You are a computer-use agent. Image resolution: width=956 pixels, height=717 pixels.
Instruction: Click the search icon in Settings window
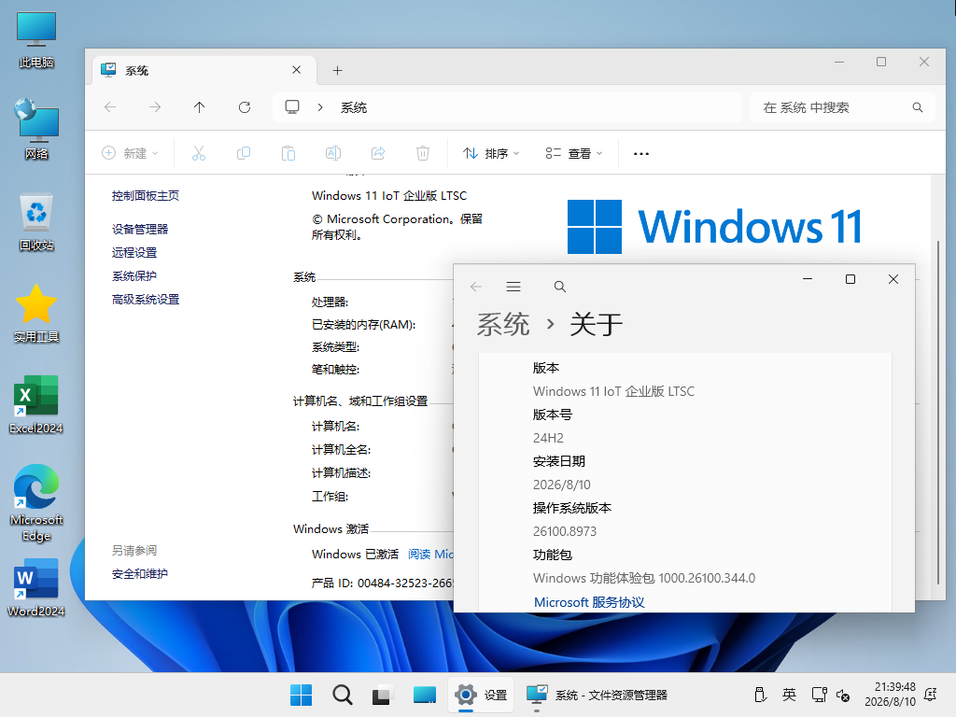click(x=560, y=287)
